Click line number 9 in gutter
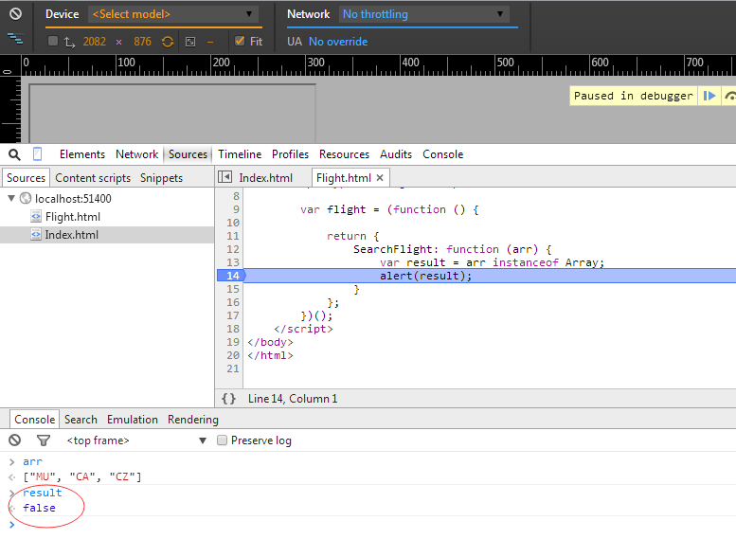The height and width of the screenshot is (539, 736). click(236, 209)
